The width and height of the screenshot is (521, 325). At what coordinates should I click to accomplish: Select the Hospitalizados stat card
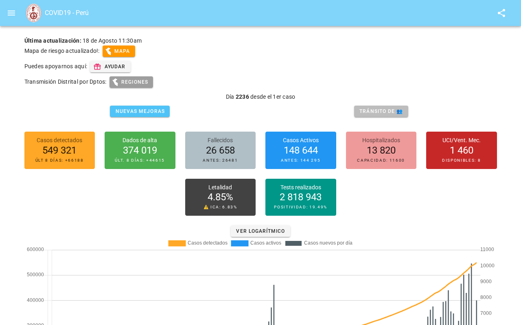[381, 150]
